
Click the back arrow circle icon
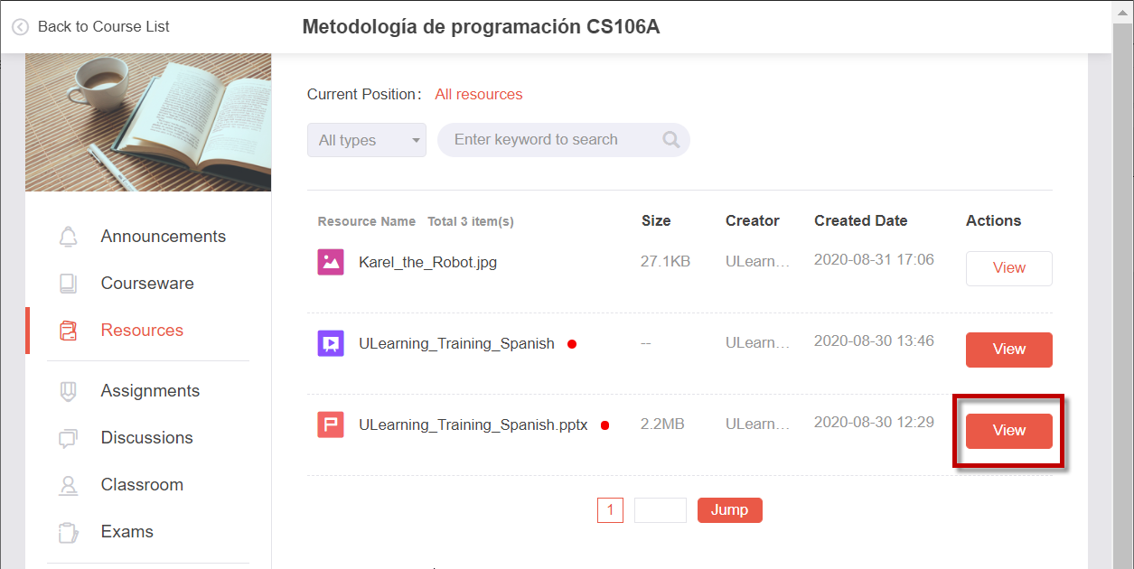tap(20, 27)
